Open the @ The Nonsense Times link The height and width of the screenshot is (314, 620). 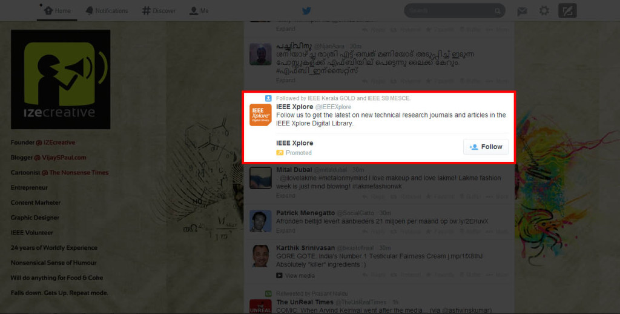pyautogui.click(x=75, y=173)
